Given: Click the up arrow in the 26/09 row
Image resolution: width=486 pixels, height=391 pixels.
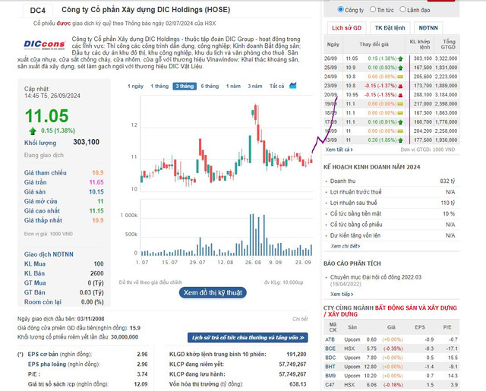Looking at the screenshot, I should [400, 58].
